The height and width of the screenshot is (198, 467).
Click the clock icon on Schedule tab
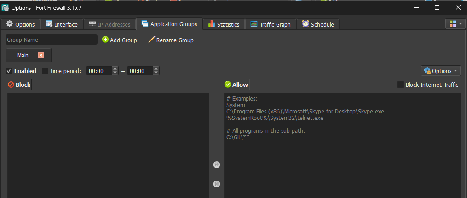(x=306, y=24)
